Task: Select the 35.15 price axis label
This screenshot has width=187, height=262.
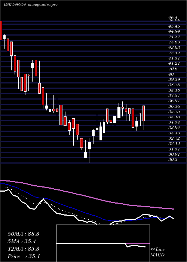Action: [174, 117]
